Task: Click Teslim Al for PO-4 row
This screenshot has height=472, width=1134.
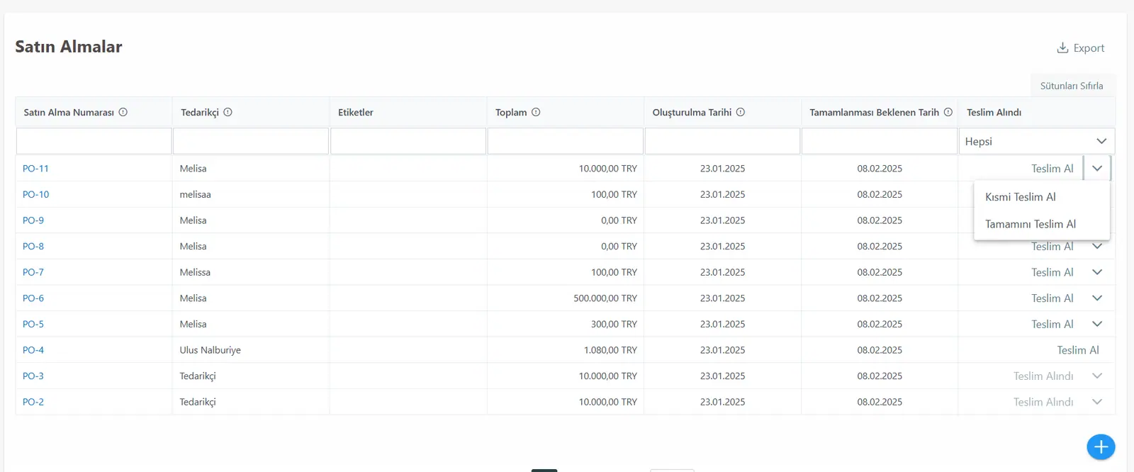Action: (1078, 350)
